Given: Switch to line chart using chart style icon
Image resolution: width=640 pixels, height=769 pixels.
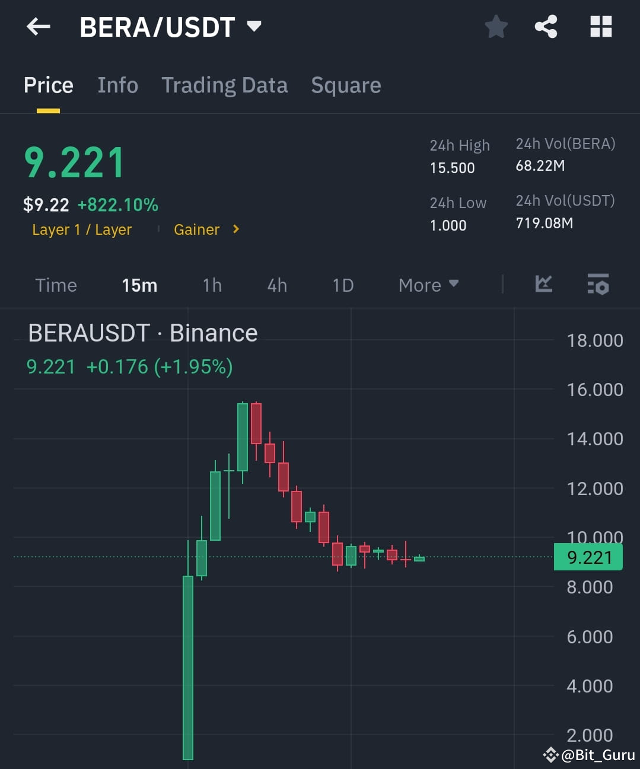Looking at the screenshot, I should click(543, 285).
